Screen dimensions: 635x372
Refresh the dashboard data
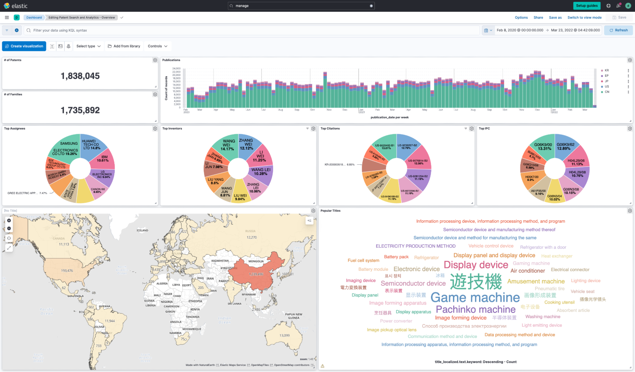618,30
